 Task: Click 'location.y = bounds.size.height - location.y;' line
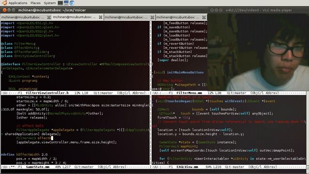(201, 134)
